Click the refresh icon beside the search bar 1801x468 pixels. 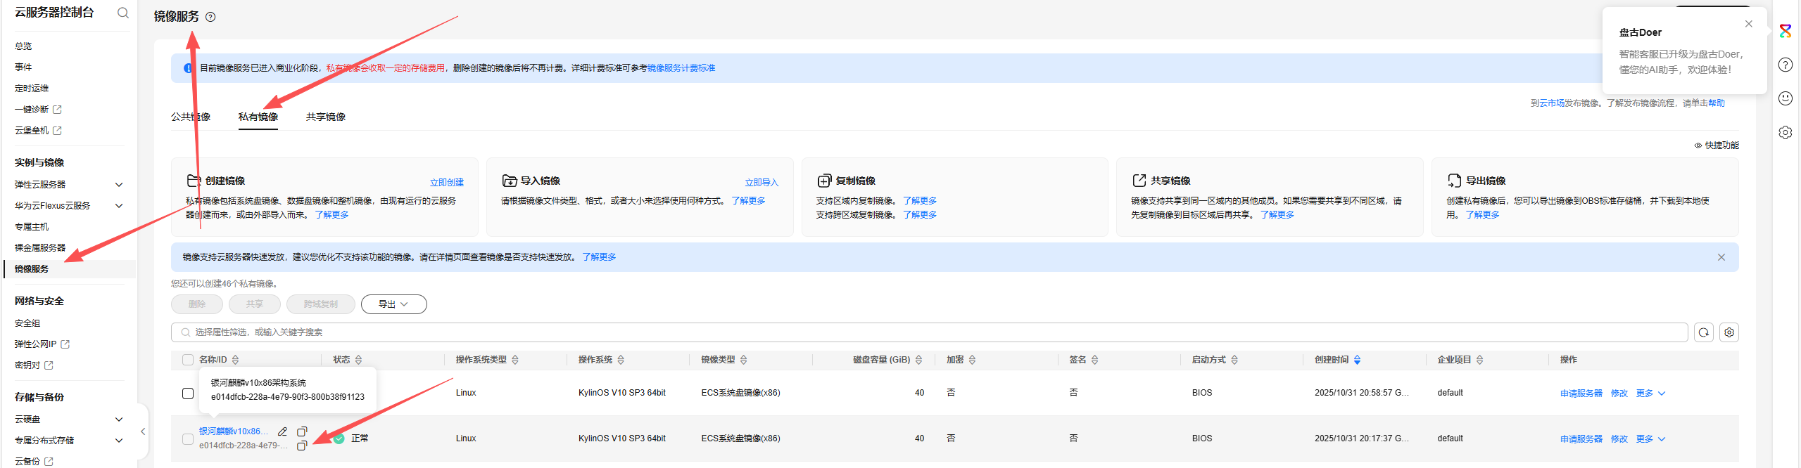[x=1703, y=332]
